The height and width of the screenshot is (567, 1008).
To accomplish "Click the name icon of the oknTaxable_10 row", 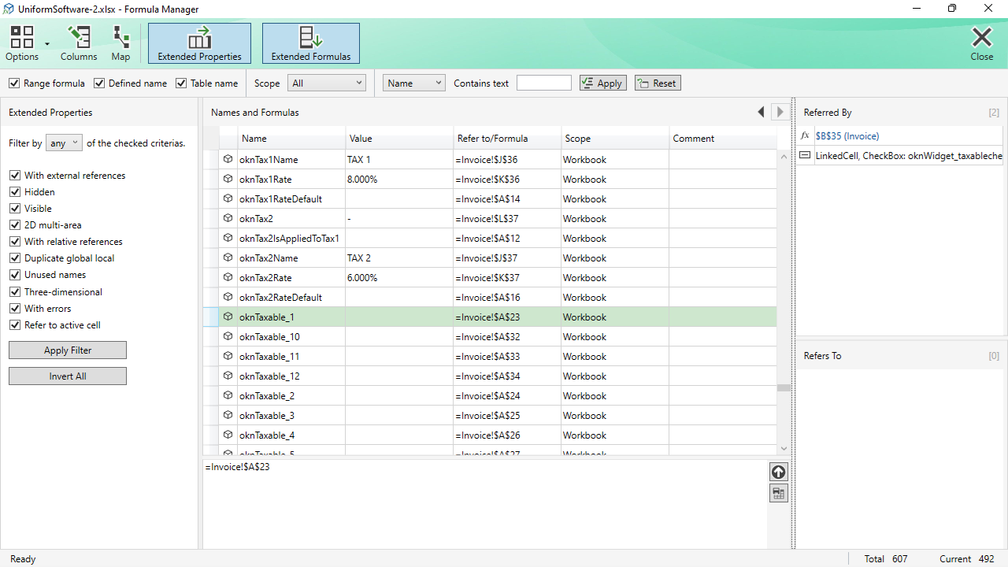I will click(x=228, y=336).
